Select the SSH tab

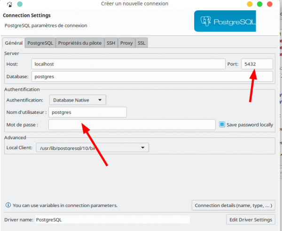click(x=110, y=43)
